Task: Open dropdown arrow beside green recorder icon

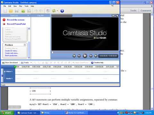Action: tap(57, 11)
